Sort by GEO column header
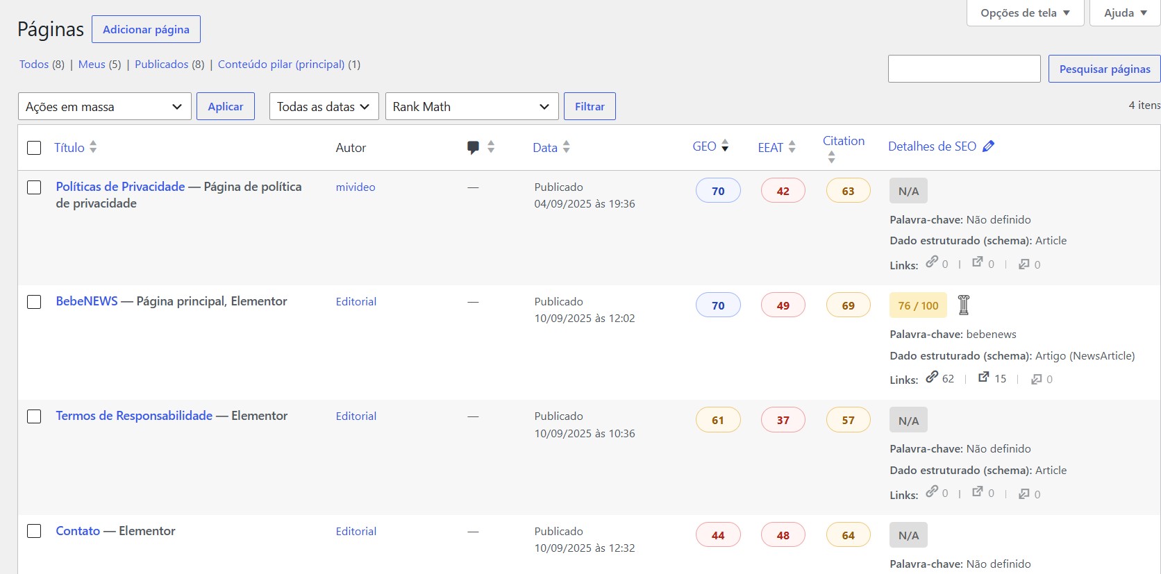Viewport: 1161px width, 574px height. tap(704, 146)
